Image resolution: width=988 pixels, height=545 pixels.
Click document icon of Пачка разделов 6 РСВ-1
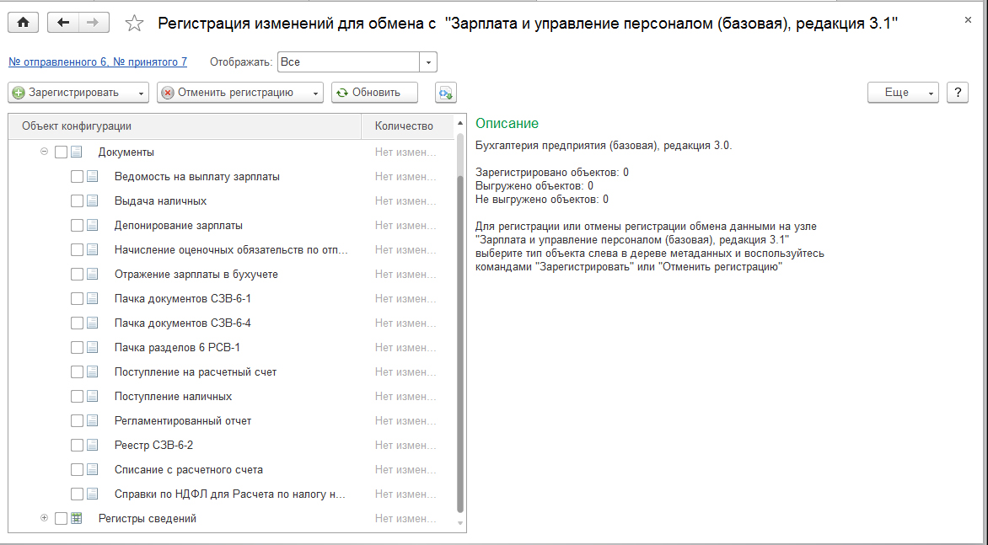[x=93, y=347]
